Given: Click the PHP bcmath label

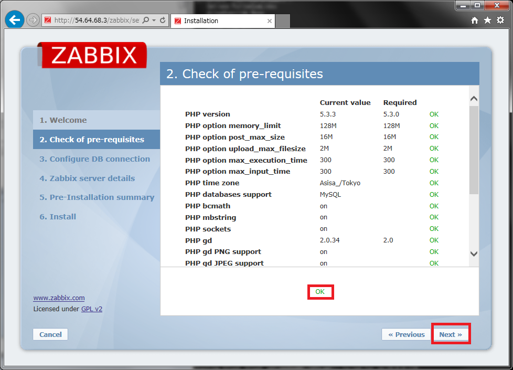Looking at the screenshot, I should tap(208, 206).
